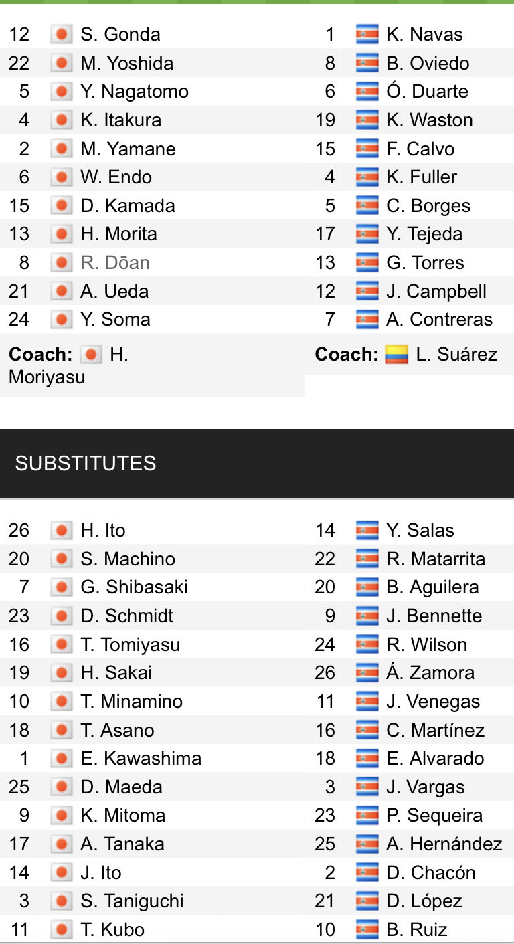Click the flag icon beside R. Dōan
Screen dimensions: 514x944
pyautogui.click(x=61, y=263)
